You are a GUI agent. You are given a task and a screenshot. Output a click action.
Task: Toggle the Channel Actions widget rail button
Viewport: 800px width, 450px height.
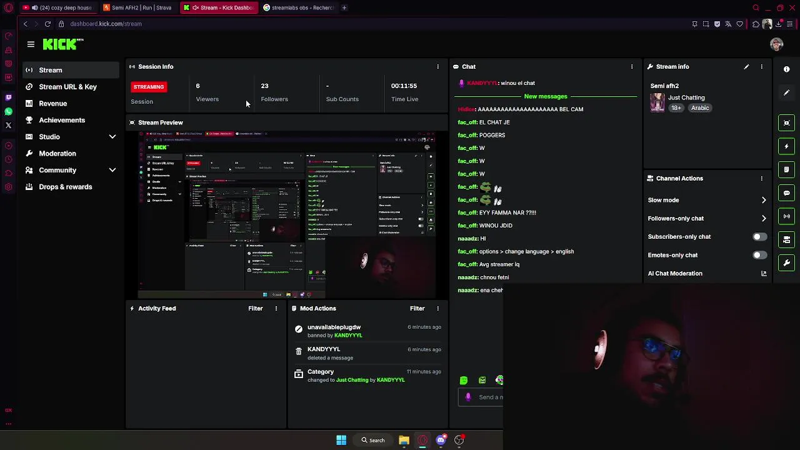click(786, 239)
